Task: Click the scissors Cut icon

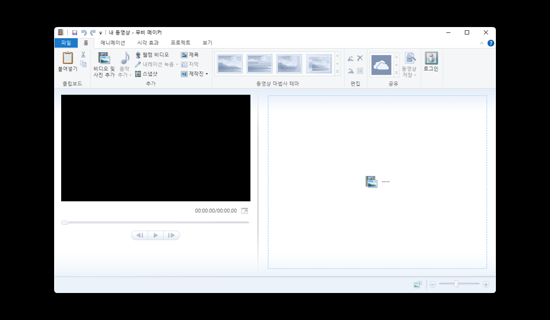Action: (x=83, y=55)
